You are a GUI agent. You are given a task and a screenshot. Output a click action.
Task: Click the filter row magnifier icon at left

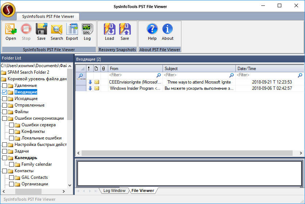(81, 76)
